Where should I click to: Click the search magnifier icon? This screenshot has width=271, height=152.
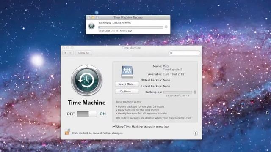click(171, 53)
